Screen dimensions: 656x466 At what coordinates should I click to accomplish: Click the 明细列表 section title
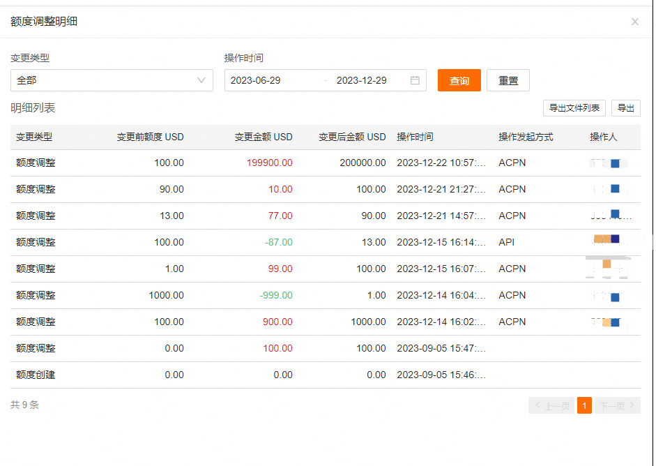coord(33,108)
